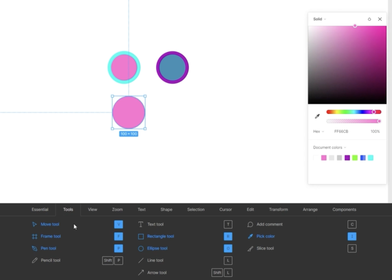Click the selected pink circle on canvas
The image size is (392, 280).
click(129, 112)
